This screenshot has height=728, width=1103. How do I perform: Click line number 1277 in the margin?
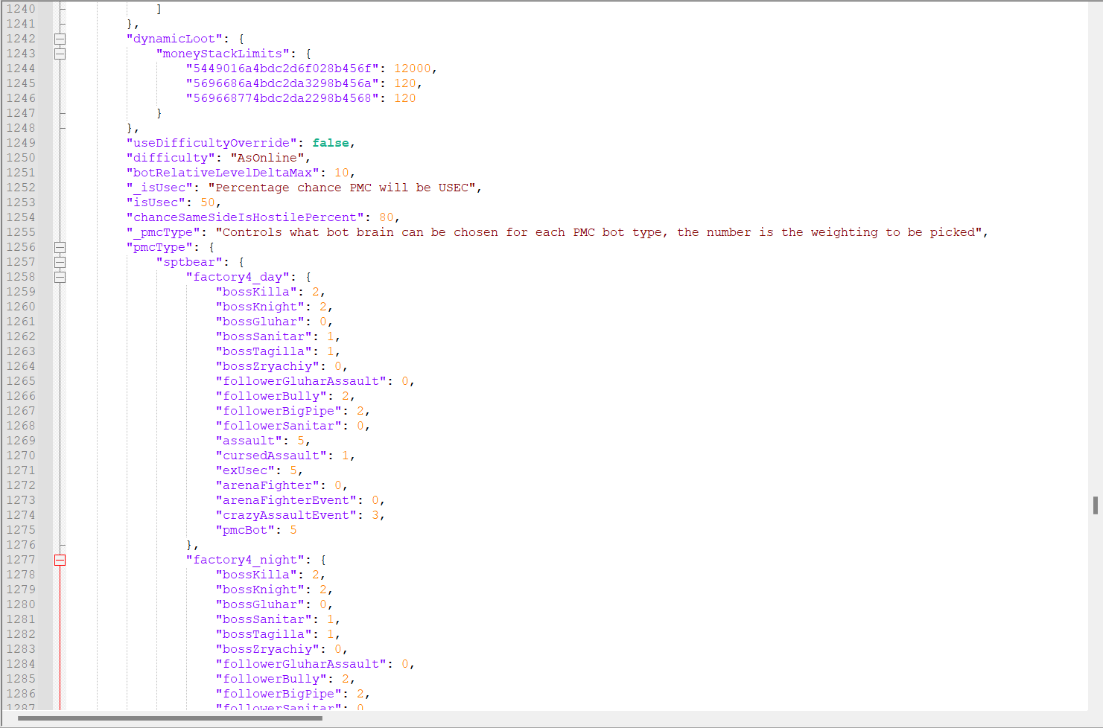[21, 560]
